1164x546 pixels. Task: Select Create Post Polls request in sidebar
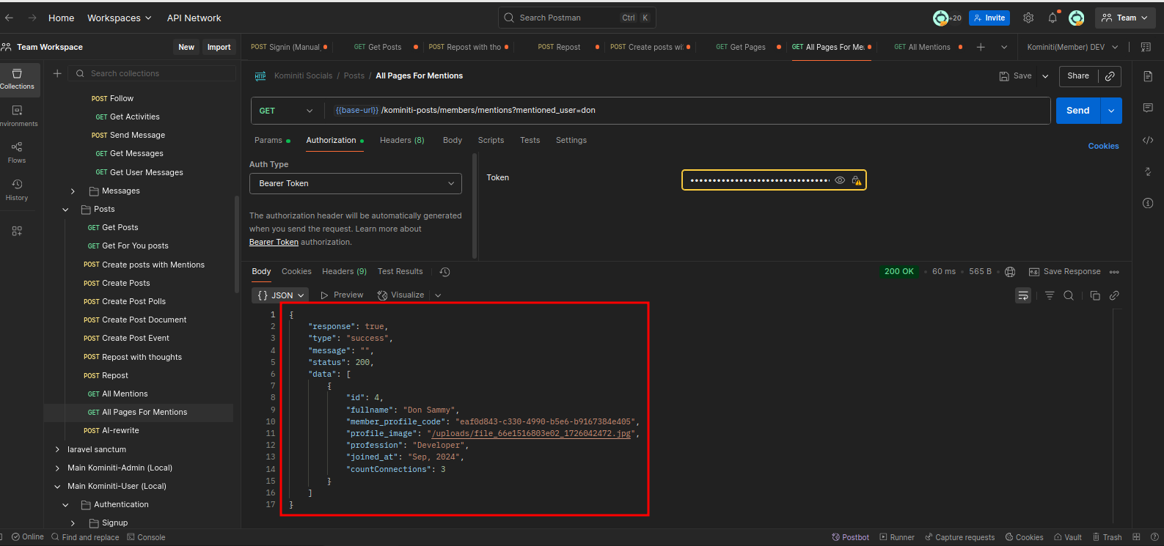pyautogui.click(x=133, y=301)
